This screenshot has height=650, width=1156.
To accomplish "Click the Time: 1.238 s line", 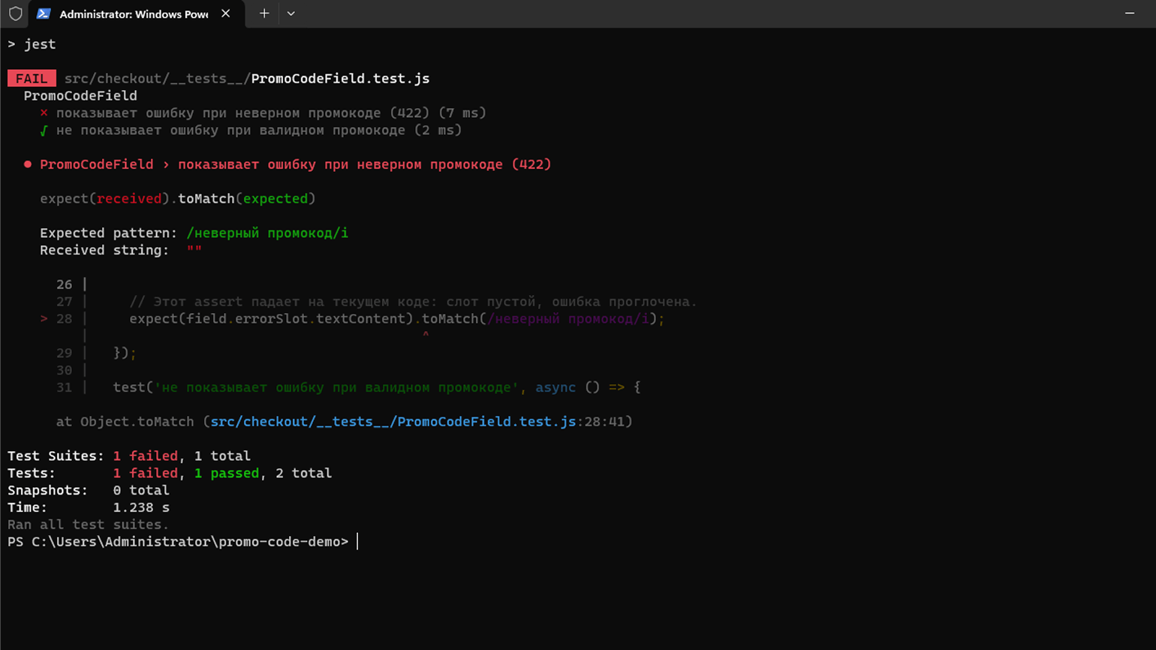I will click(x=89, y=507).
